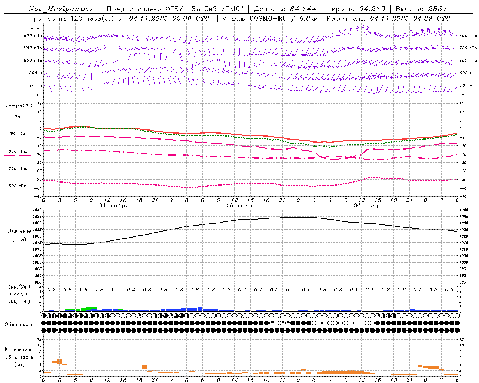Click the Облачность panel label
Screen dimensions: 479x383
tap(19, 325)
